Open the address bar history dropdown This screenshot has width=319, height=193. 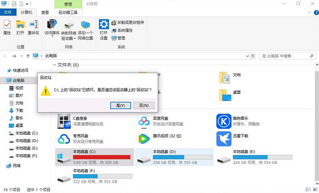247,56
